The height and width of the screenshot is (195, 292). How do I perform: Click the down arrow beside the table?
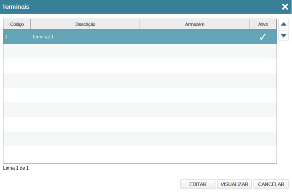(x=283, y=35)
